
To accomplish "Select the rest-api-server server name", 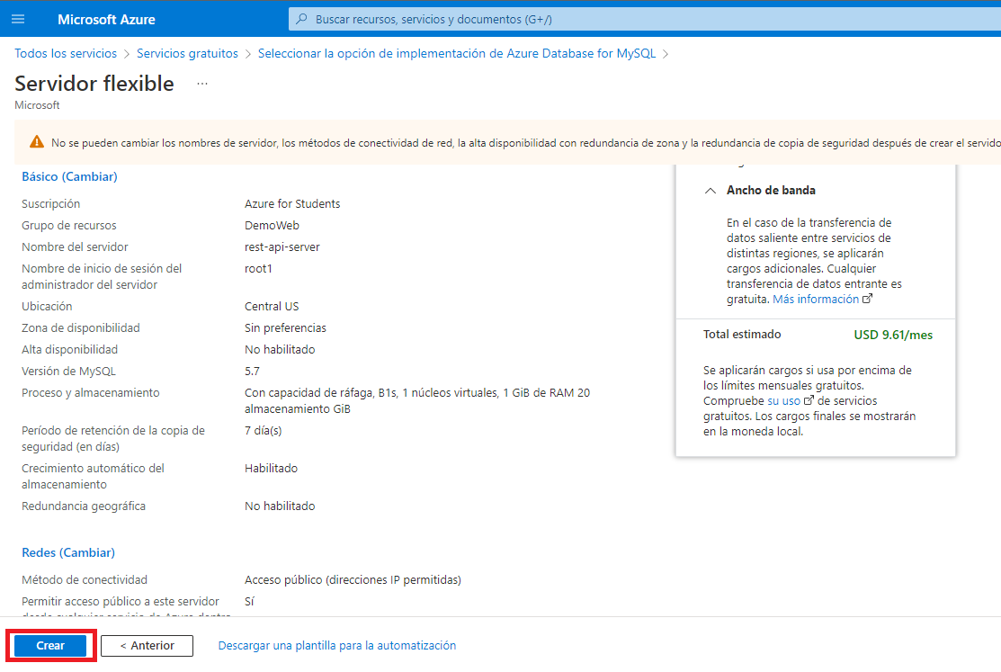I will (x=282, y=247).
